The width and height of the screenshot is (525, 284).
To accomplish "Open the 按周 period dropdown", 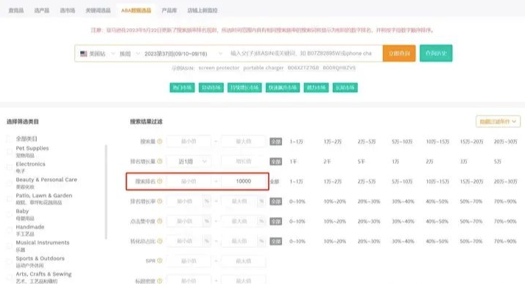I will pyautogui.click(x=130, y=54).
